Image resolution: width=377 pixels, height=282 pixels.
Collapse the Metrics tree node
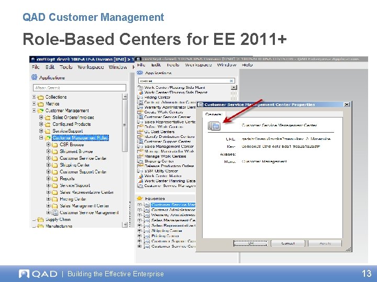click(34, 104)
